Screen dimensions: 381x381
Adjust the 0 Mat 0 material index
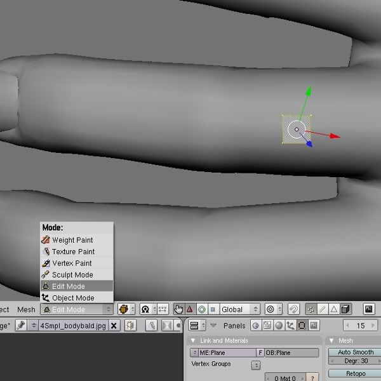coord(284,377)
